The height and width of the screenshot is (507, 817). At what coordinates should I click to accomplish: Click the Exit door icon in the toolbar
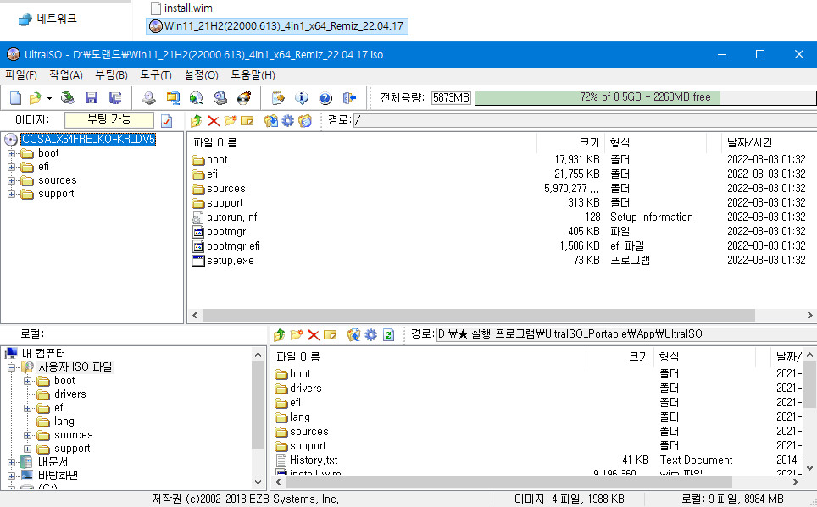(x=349, y=98)
